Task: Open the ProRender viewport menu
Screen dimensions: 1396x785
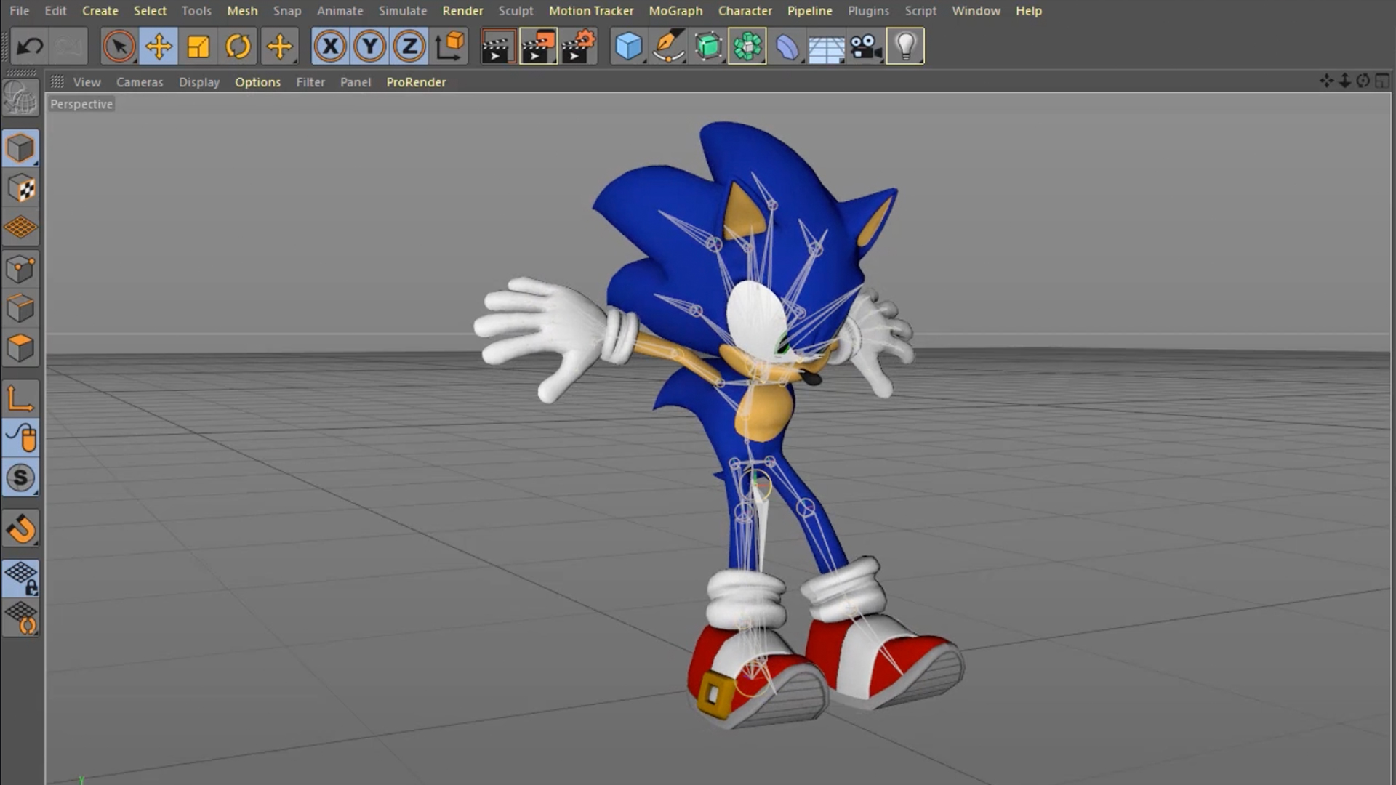Action: pyautogui.click(x=416, y=82)
